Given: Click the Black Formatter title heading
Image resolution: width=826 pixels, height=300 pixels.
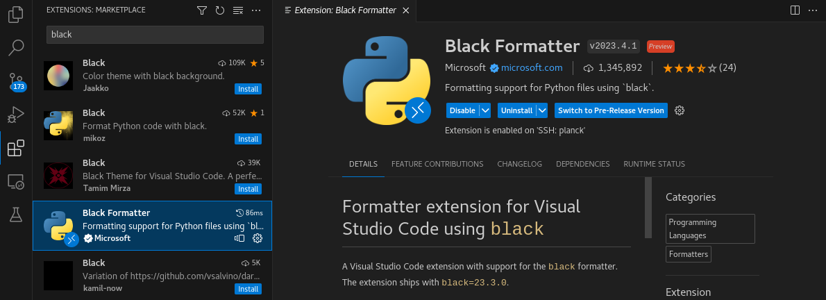Looking at the screenshot, I should pos(512,46).
